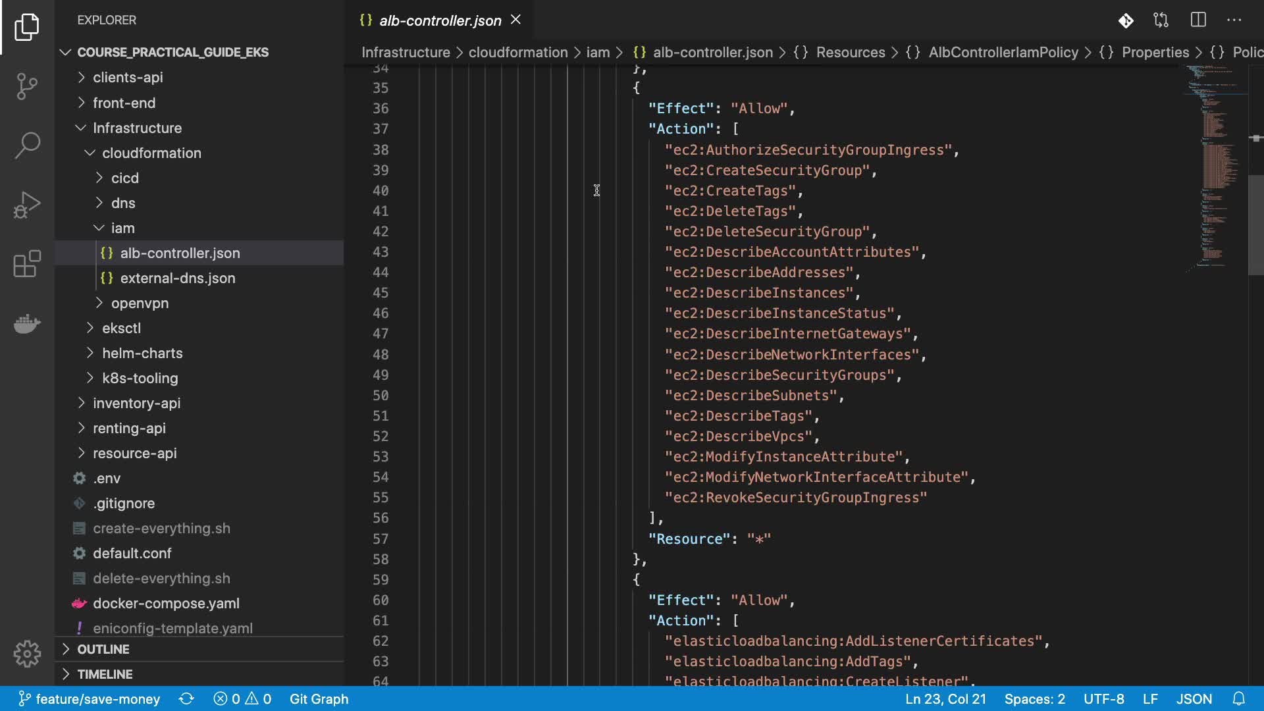Open Manage settings gear
The width and height of the screenshot is (1264, 711).
tap(27, 654)
